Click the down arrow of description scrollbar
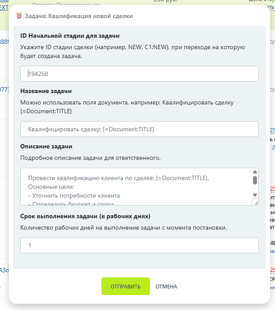This screenshot has width=275, height=310. (255, 195)
